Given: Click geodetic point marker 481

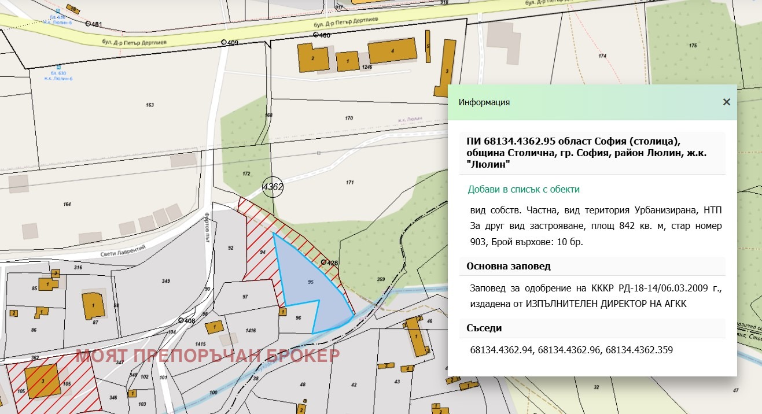Looking at the screenshot, I should (x=87, y=23).
